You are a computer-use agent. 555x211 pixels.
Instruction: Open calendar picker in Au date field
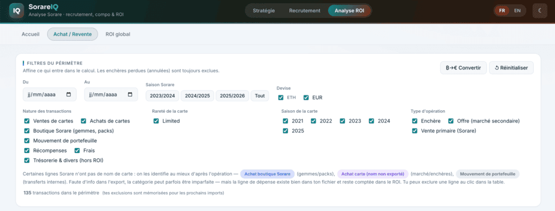click(130, 94)
